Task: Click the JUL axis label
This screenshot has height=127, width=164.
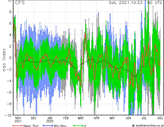Action: pyautogui.click(x=144, y=118)
